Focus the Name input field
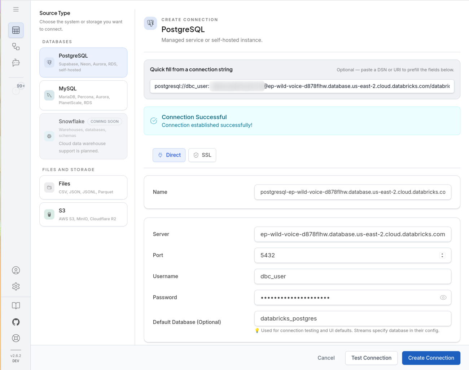Viewport: 469px width, 370px height. point(352,192)
